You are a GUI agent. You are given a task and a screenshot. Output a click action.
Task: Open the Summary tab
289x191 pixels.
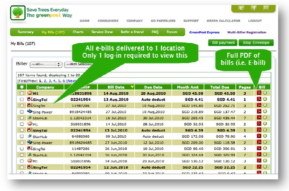point(25,32)
